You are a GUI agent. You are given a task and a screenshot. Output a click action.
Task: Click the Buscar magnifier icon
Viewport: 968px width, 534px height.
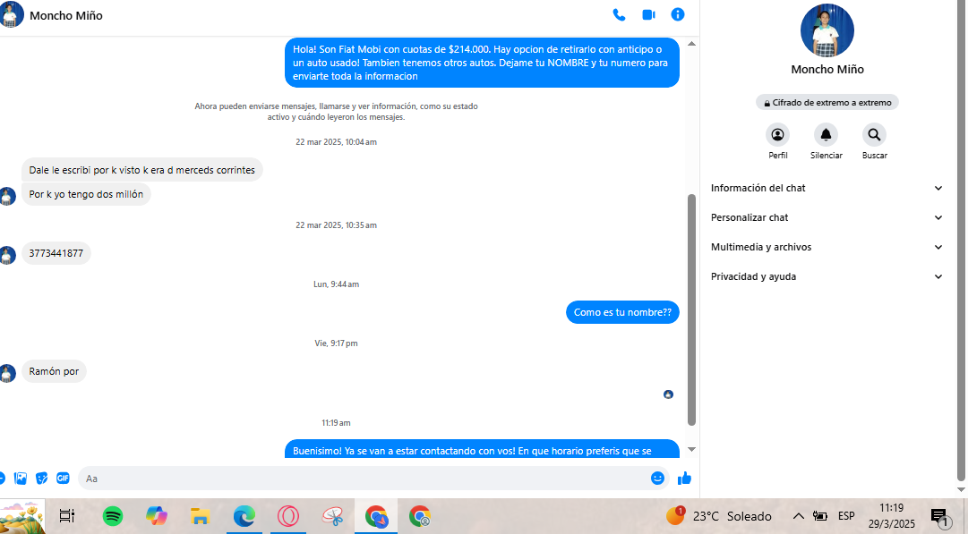874,134
